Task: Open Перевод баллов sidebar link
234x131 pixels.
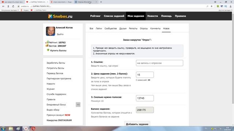Action: click(x=55, y=74)
